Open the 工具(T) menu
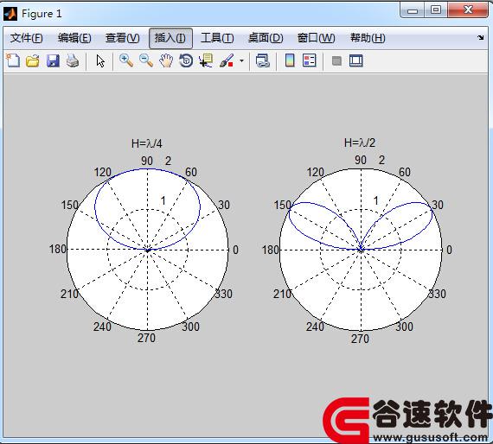 [217, 38]
